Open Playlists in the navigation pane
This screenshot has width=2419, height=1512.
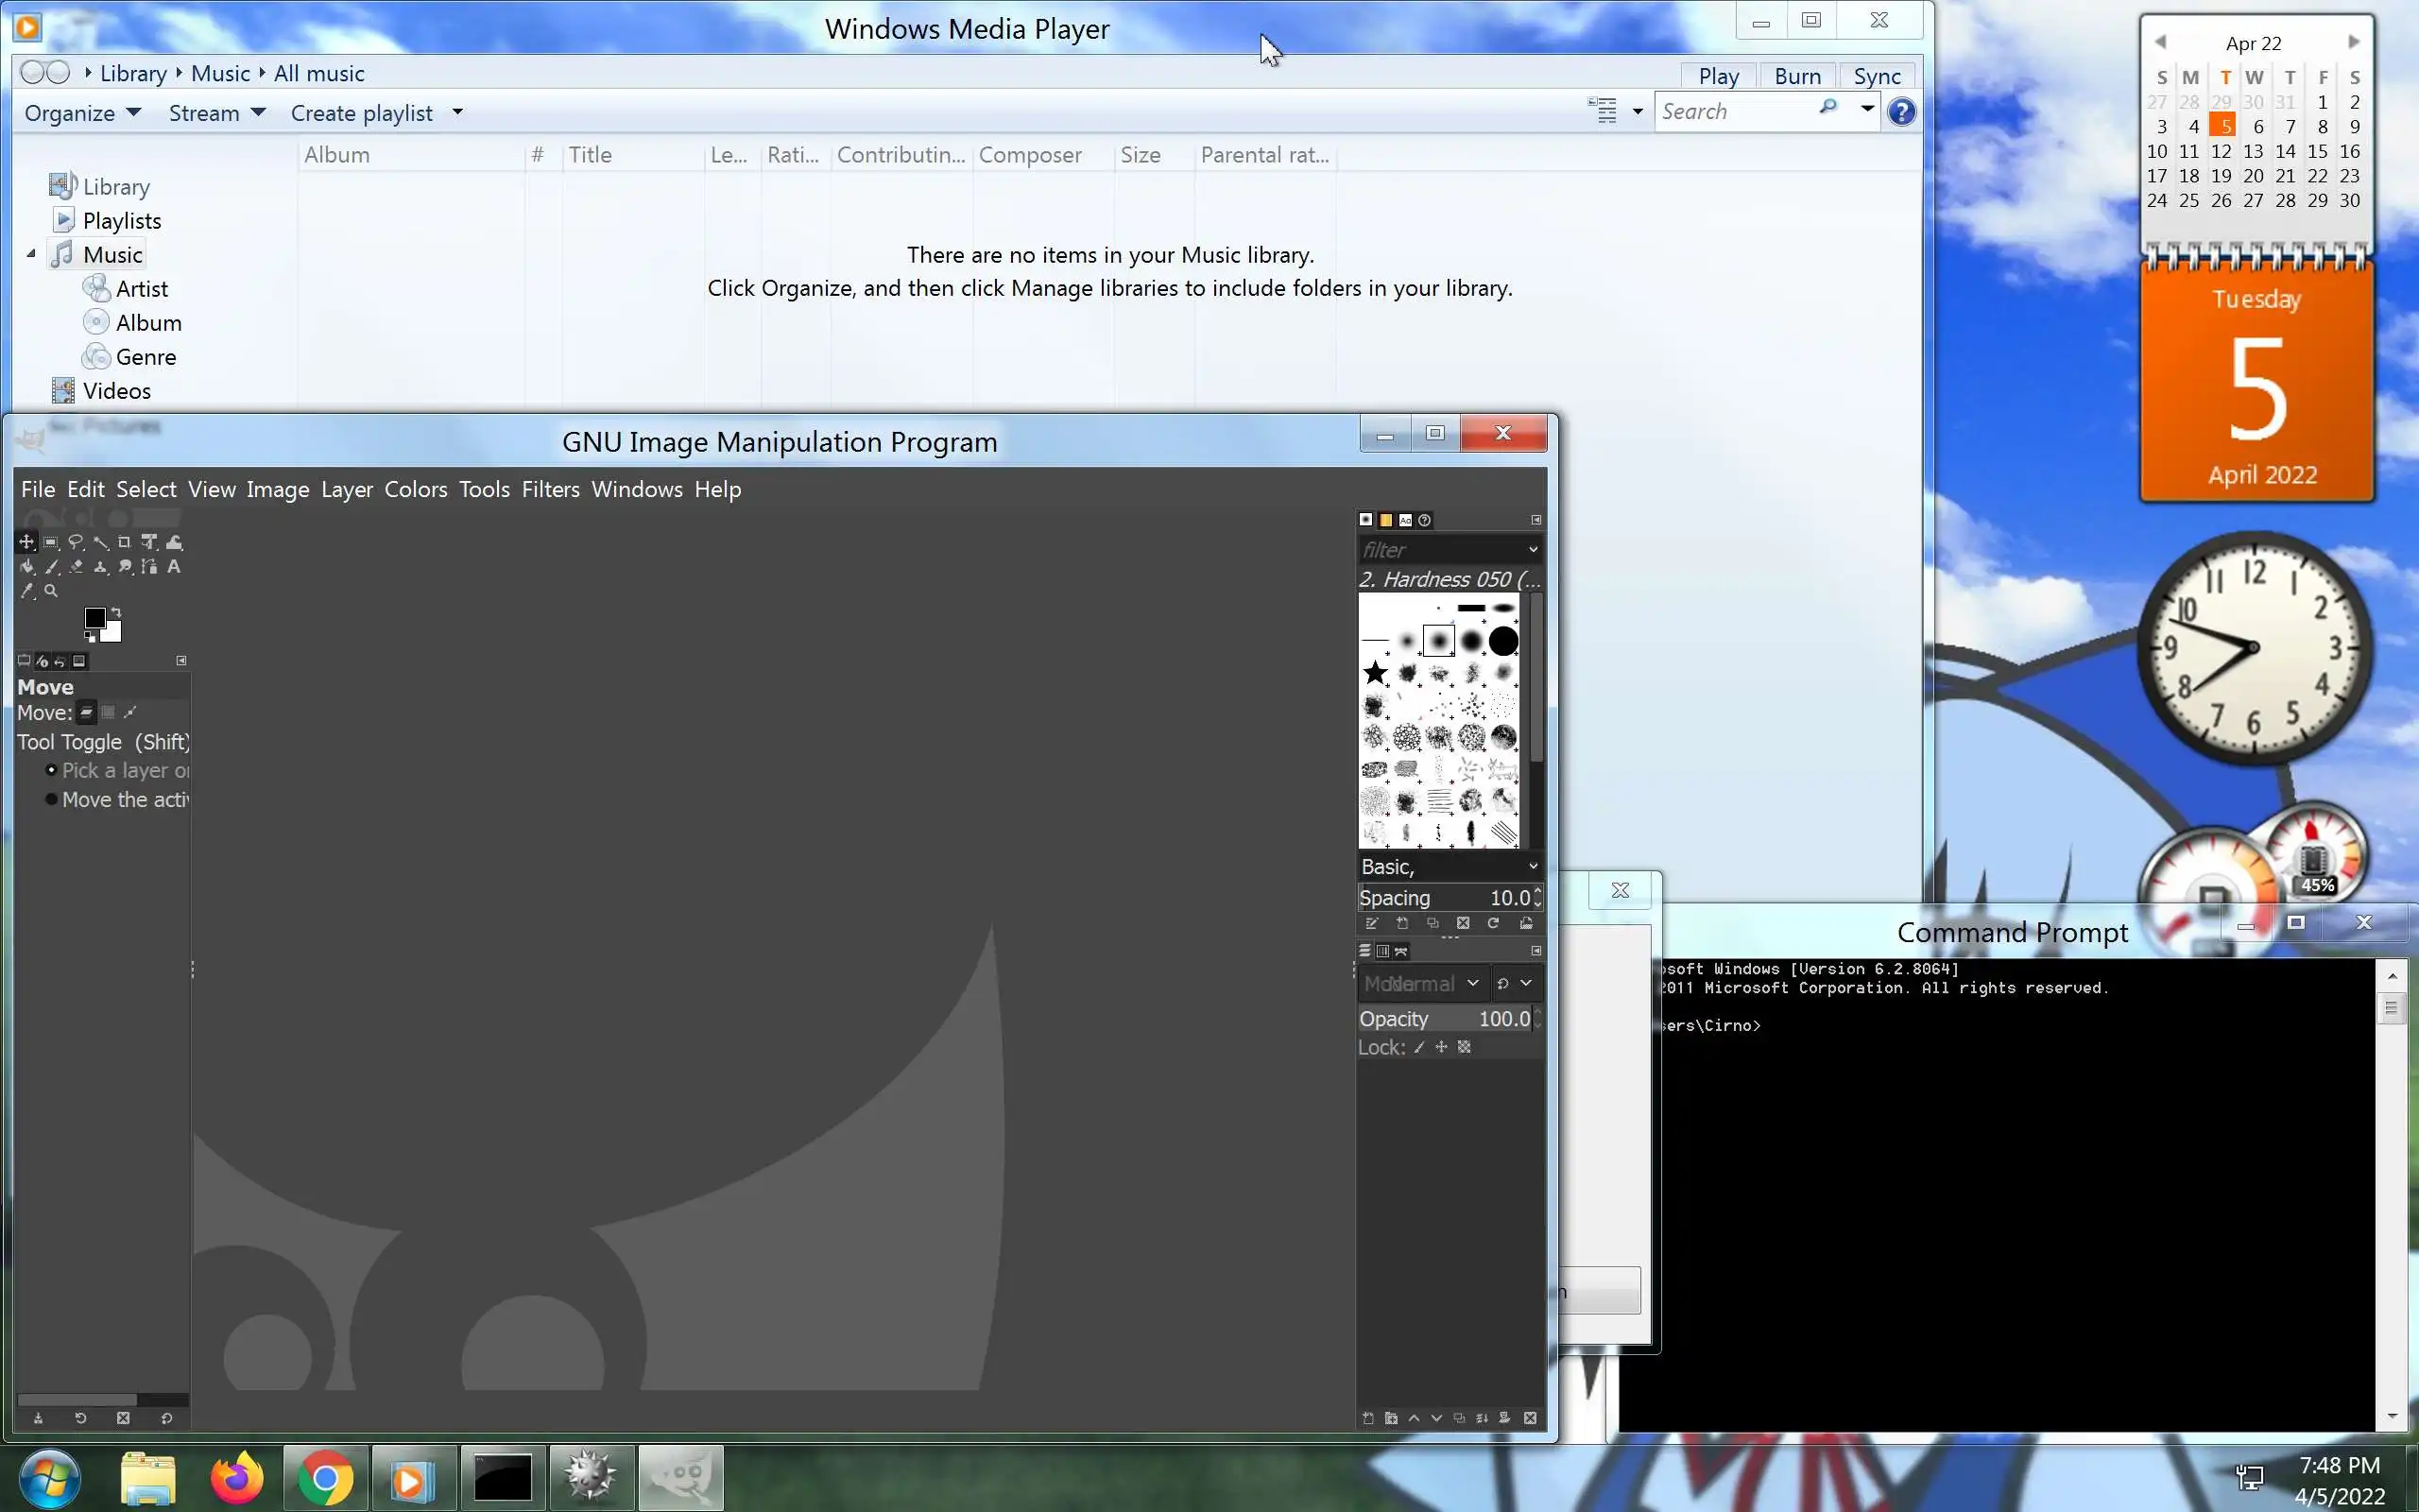[121, 221]
